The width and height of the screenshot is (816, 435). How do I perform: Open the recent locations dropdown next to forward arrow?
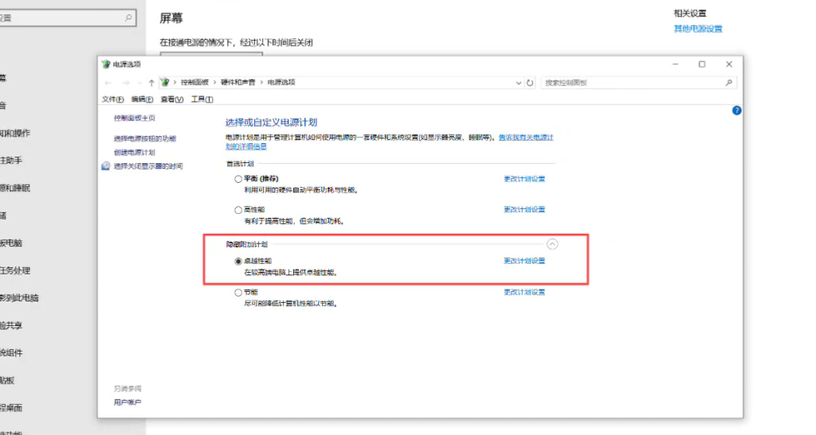click(139, 83)
